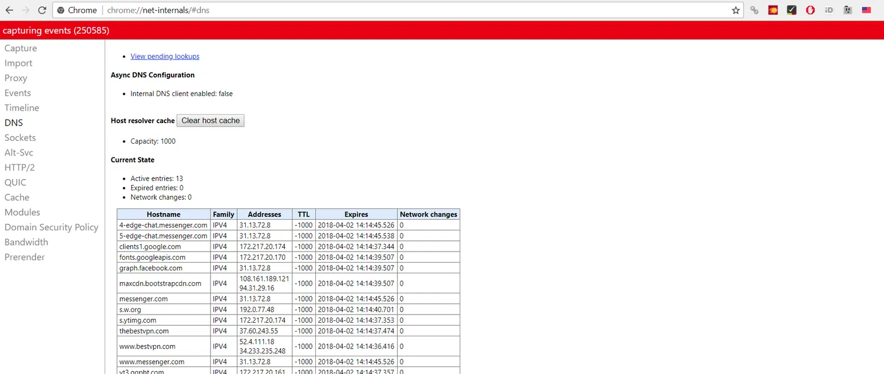Switch to the Events section
The height and width of the screenshot is (374, 884).
click(18, 93)
